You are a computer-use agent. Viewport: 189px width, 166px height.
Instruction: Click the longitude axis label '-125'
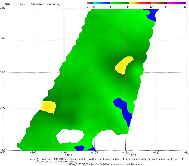coord(156,152)
